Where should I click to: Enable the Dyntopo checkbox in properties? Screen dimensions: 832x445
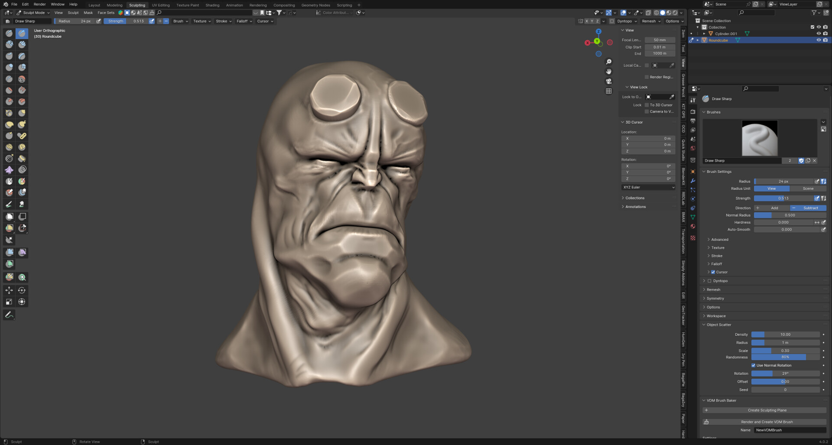click(x=709, y=281)
